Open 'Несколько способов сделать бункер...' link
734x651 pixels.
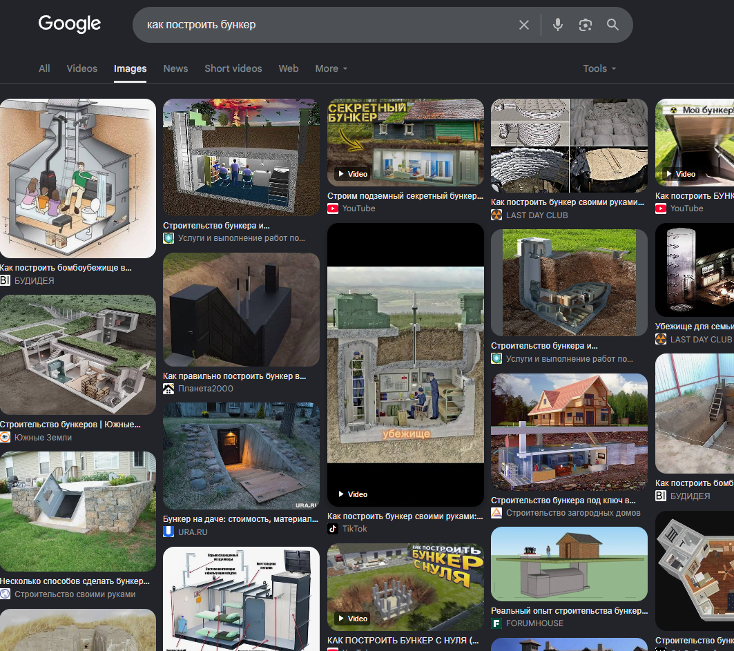pyautogui.click(x=75, y=581)
